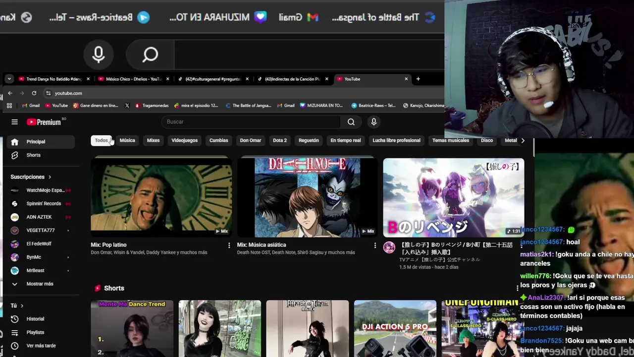Image resolution: width=634 pixels, height=357 pixels.
Task: Open options menu for Mix: Pop latino
Action: [x=229, y=245]
